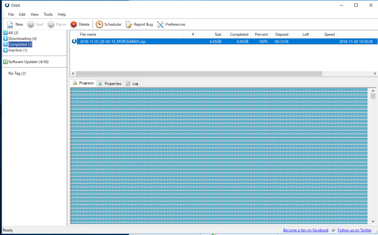Click the 100% percent cell
Image resolution: width=378 pixels, height=235 pixels.
tap(263, 41)
